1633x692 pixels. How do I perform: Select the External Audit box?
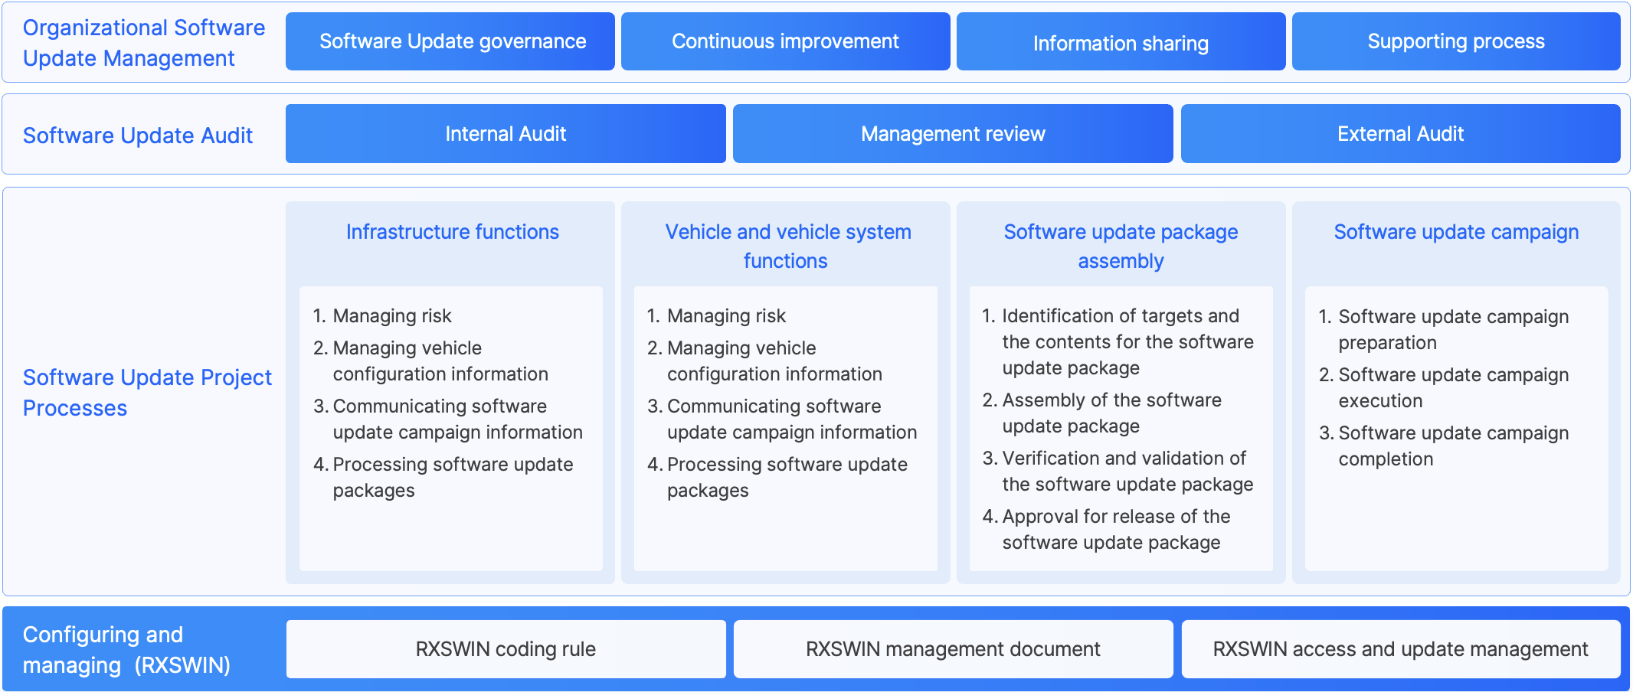[1399, 133]
